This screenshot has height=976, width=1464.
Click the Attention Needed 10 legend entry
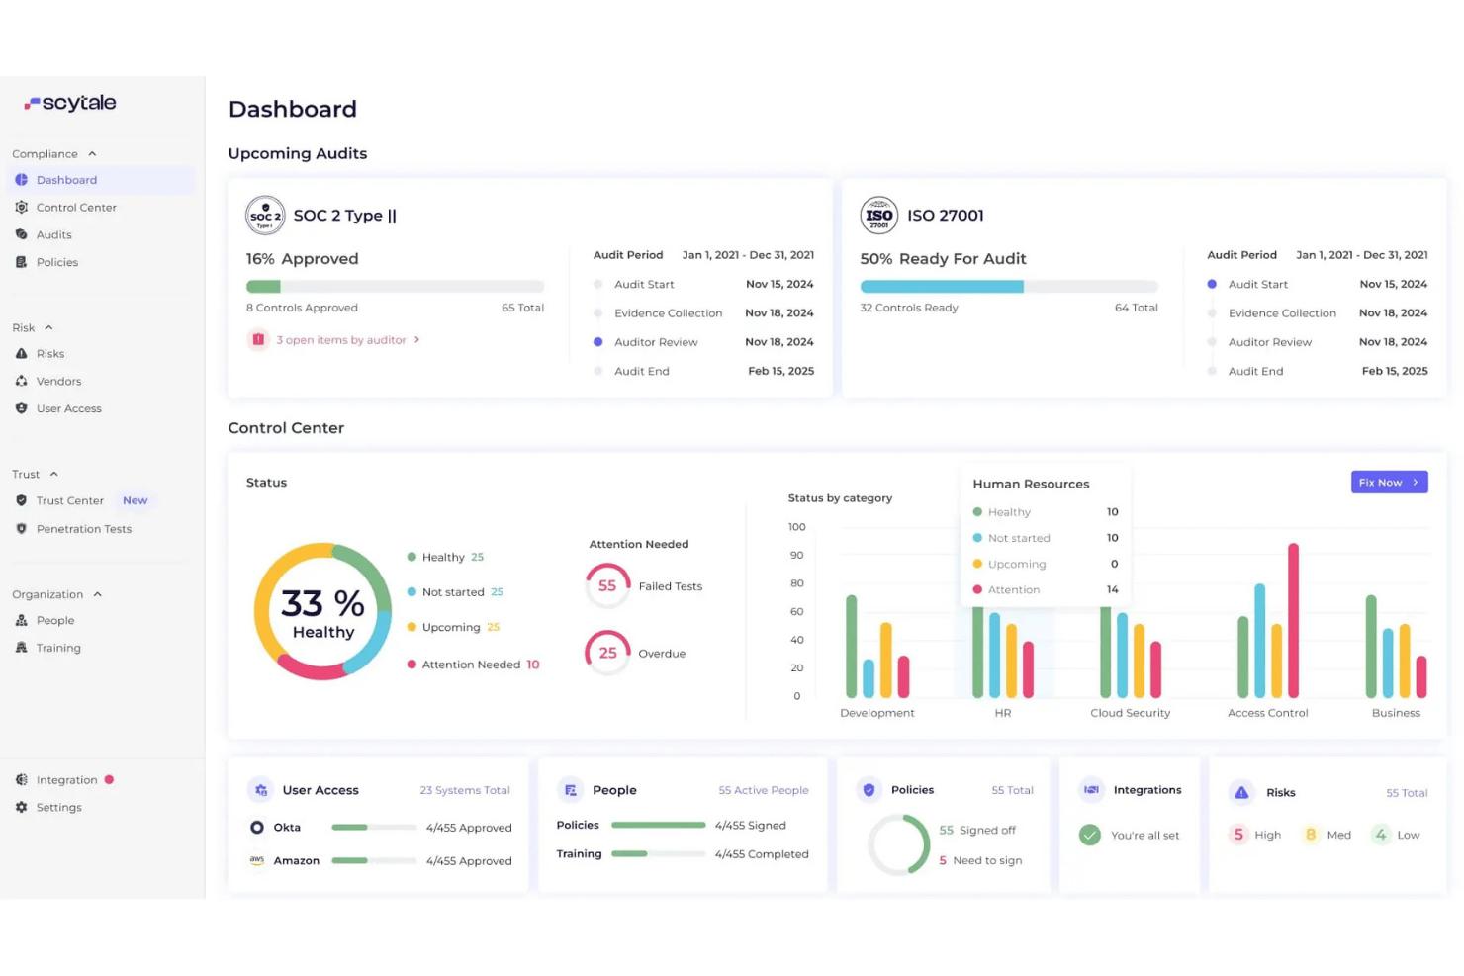coord(473,665)
